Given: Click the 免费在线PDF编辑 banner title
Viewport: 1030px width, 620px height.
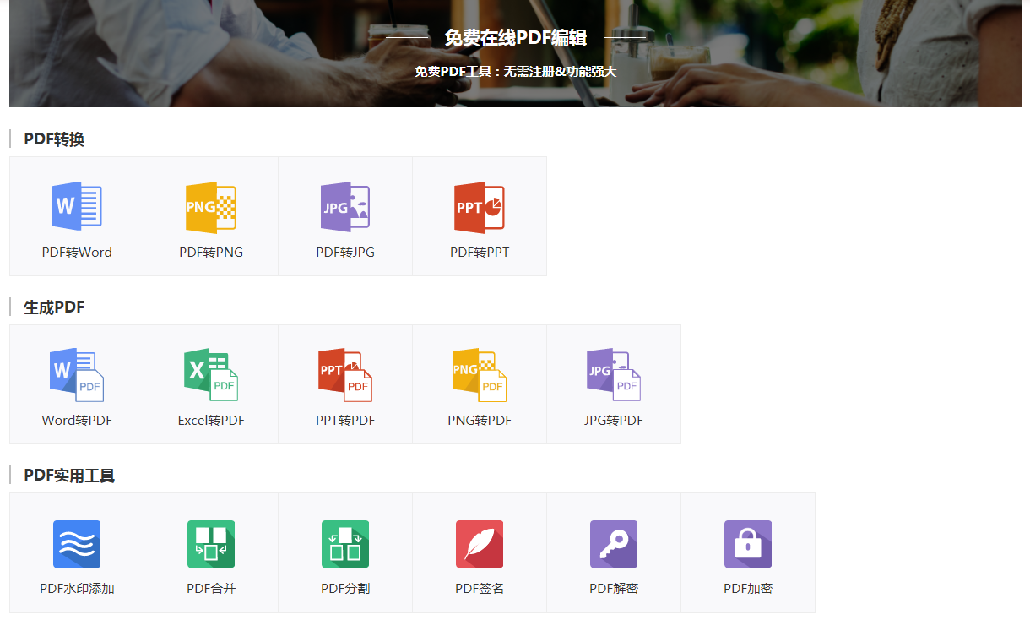Looking at the screenshot, I should pyautogui.click(x=515, y=37).
